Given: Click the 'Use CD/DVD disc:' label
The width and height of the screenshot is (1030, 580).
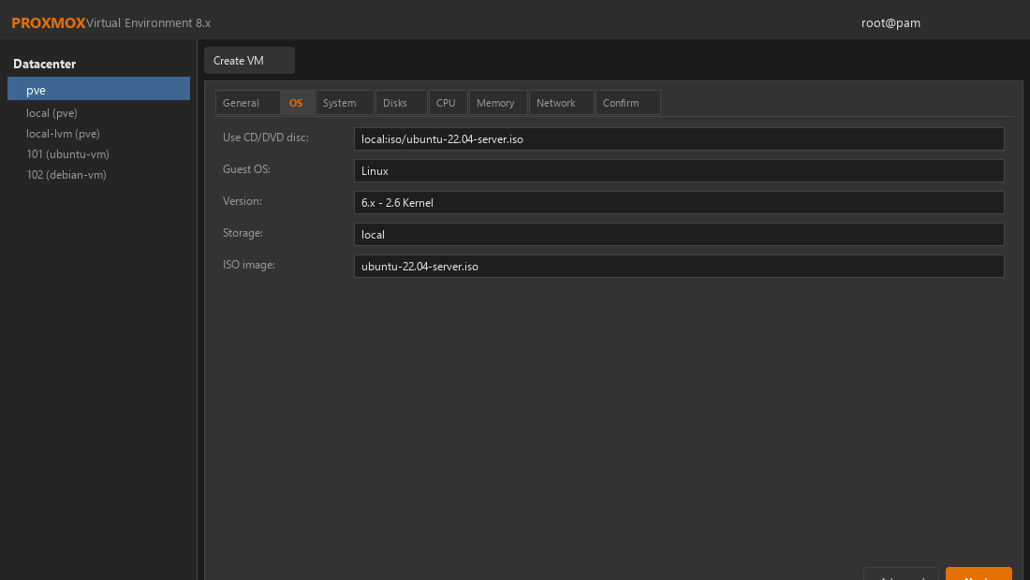Looking at the screenshot, I should 265,138.
